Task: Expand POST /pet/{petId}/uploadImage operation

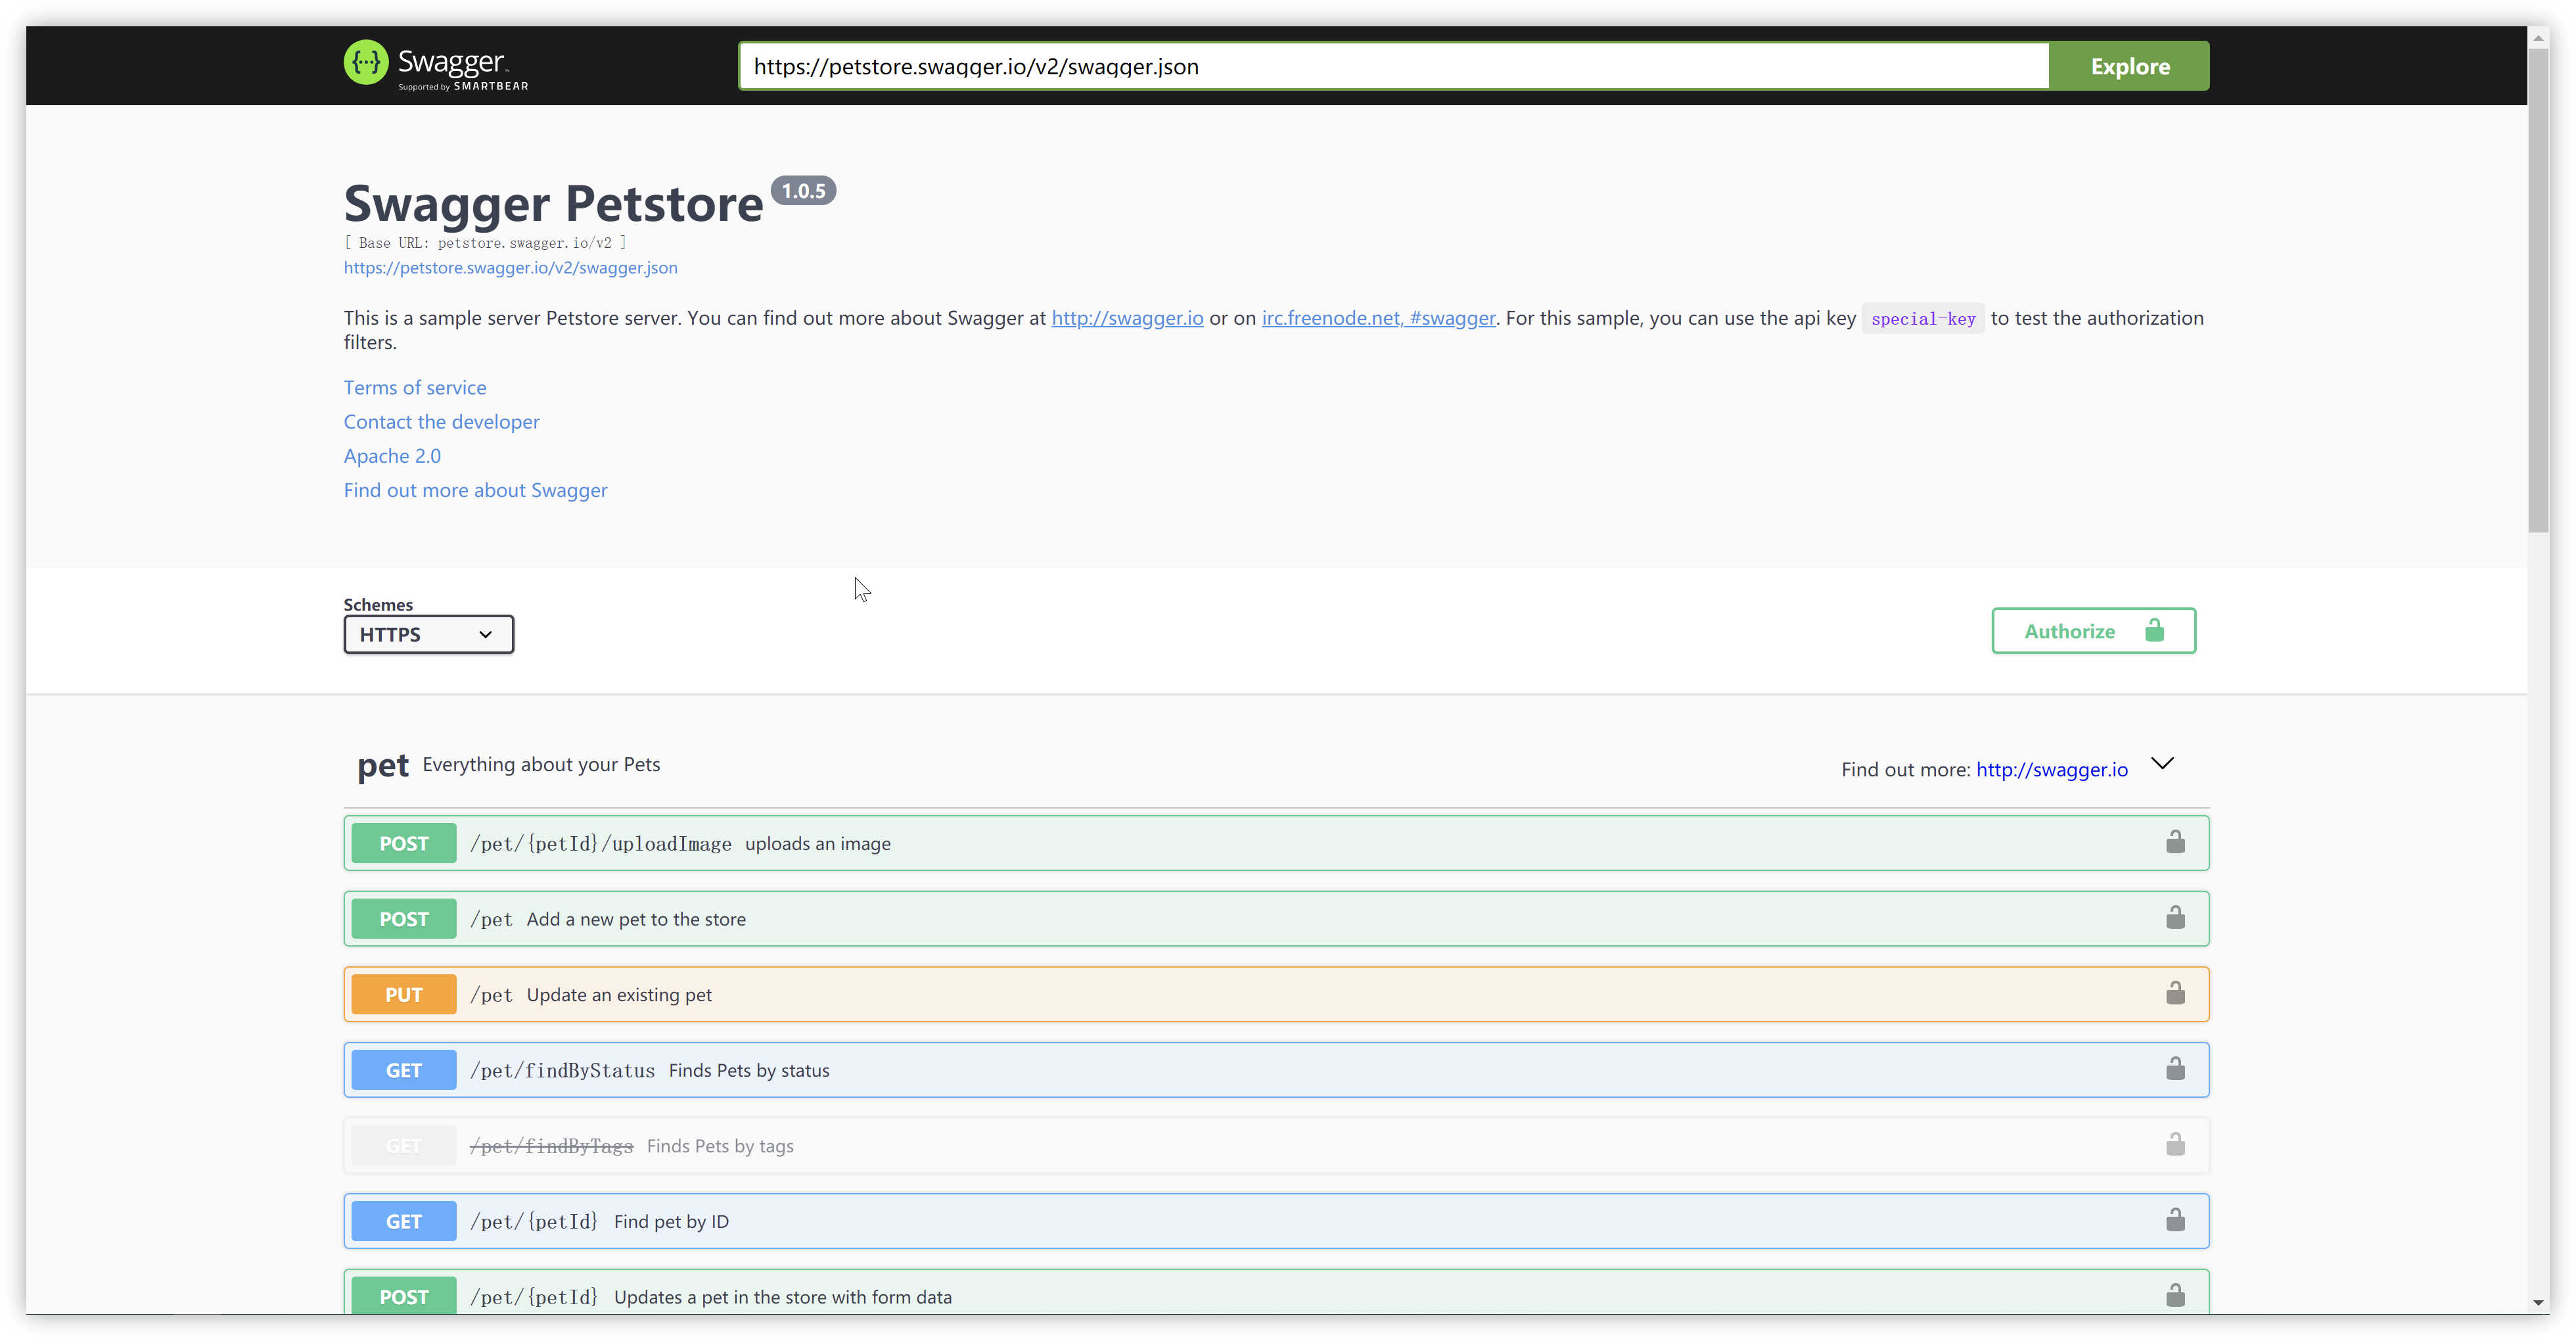Action: click(x=1200, y=843)
